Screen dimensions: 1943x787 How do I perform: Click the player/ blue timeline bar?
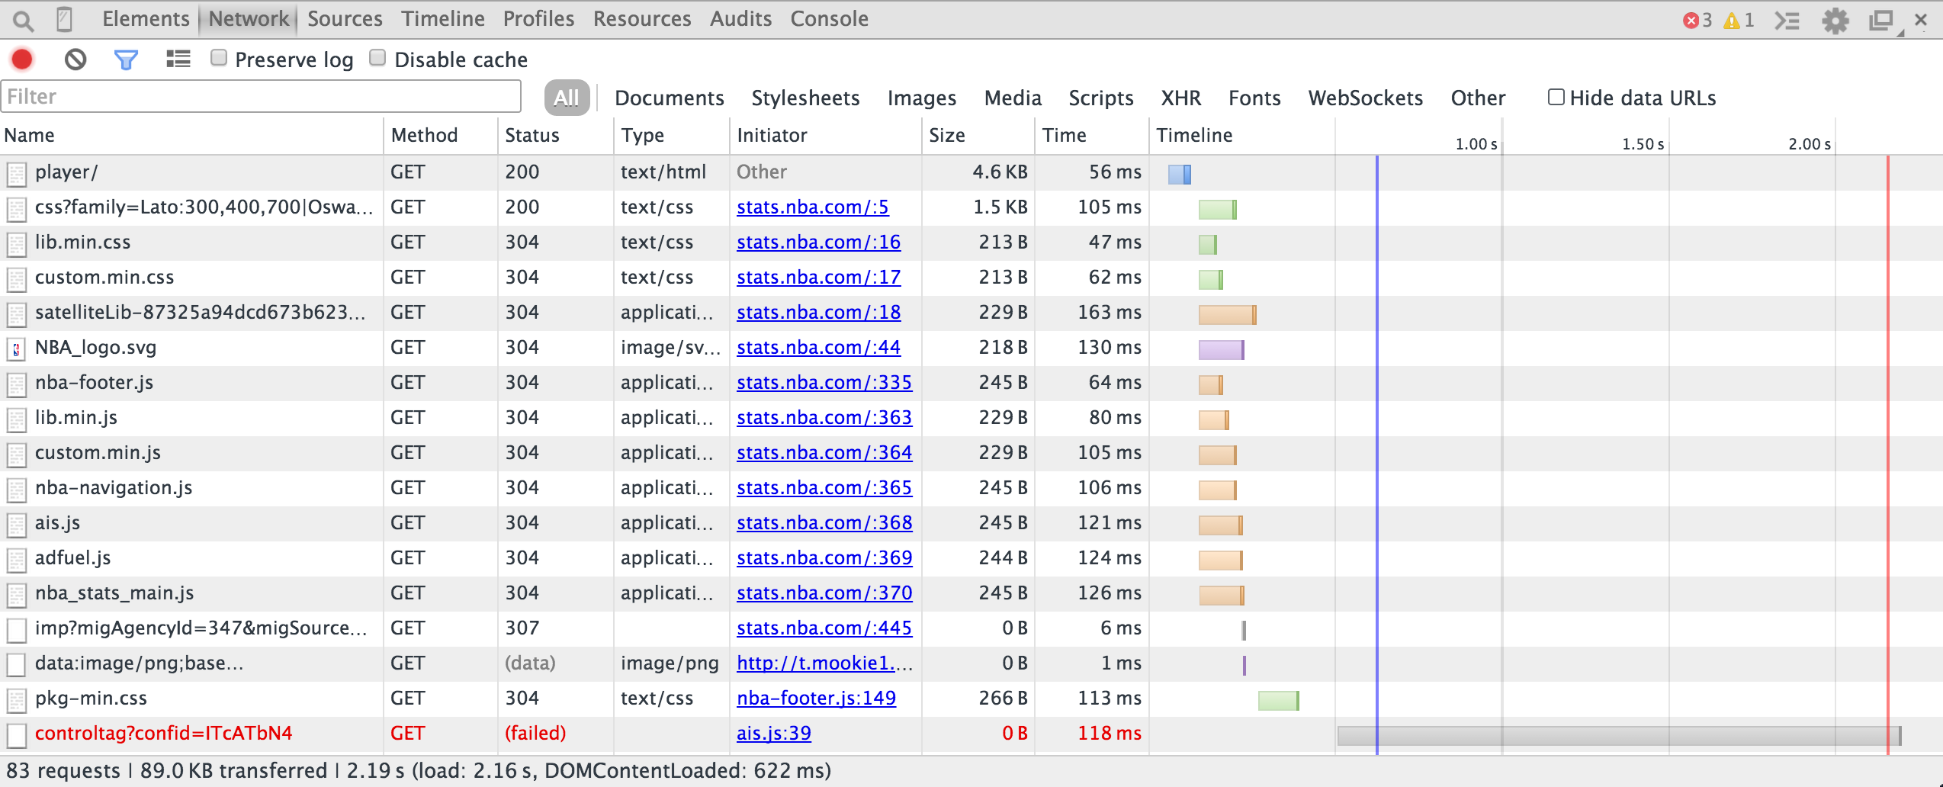[x=1180, y=175]
